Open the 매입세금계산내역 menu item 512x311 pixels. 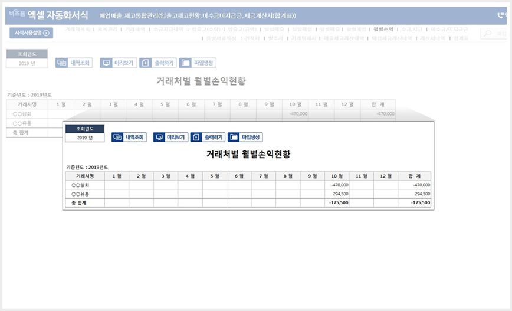392,38
